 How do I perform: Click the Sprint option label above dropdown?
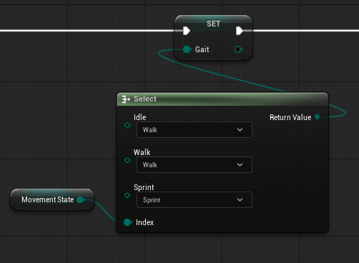click(144, 187)
